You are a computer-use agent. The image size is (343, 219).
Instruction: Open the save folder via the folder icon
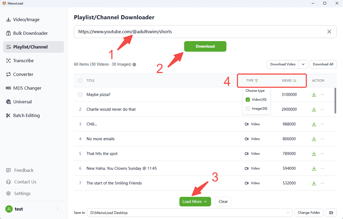pos(331,213)
